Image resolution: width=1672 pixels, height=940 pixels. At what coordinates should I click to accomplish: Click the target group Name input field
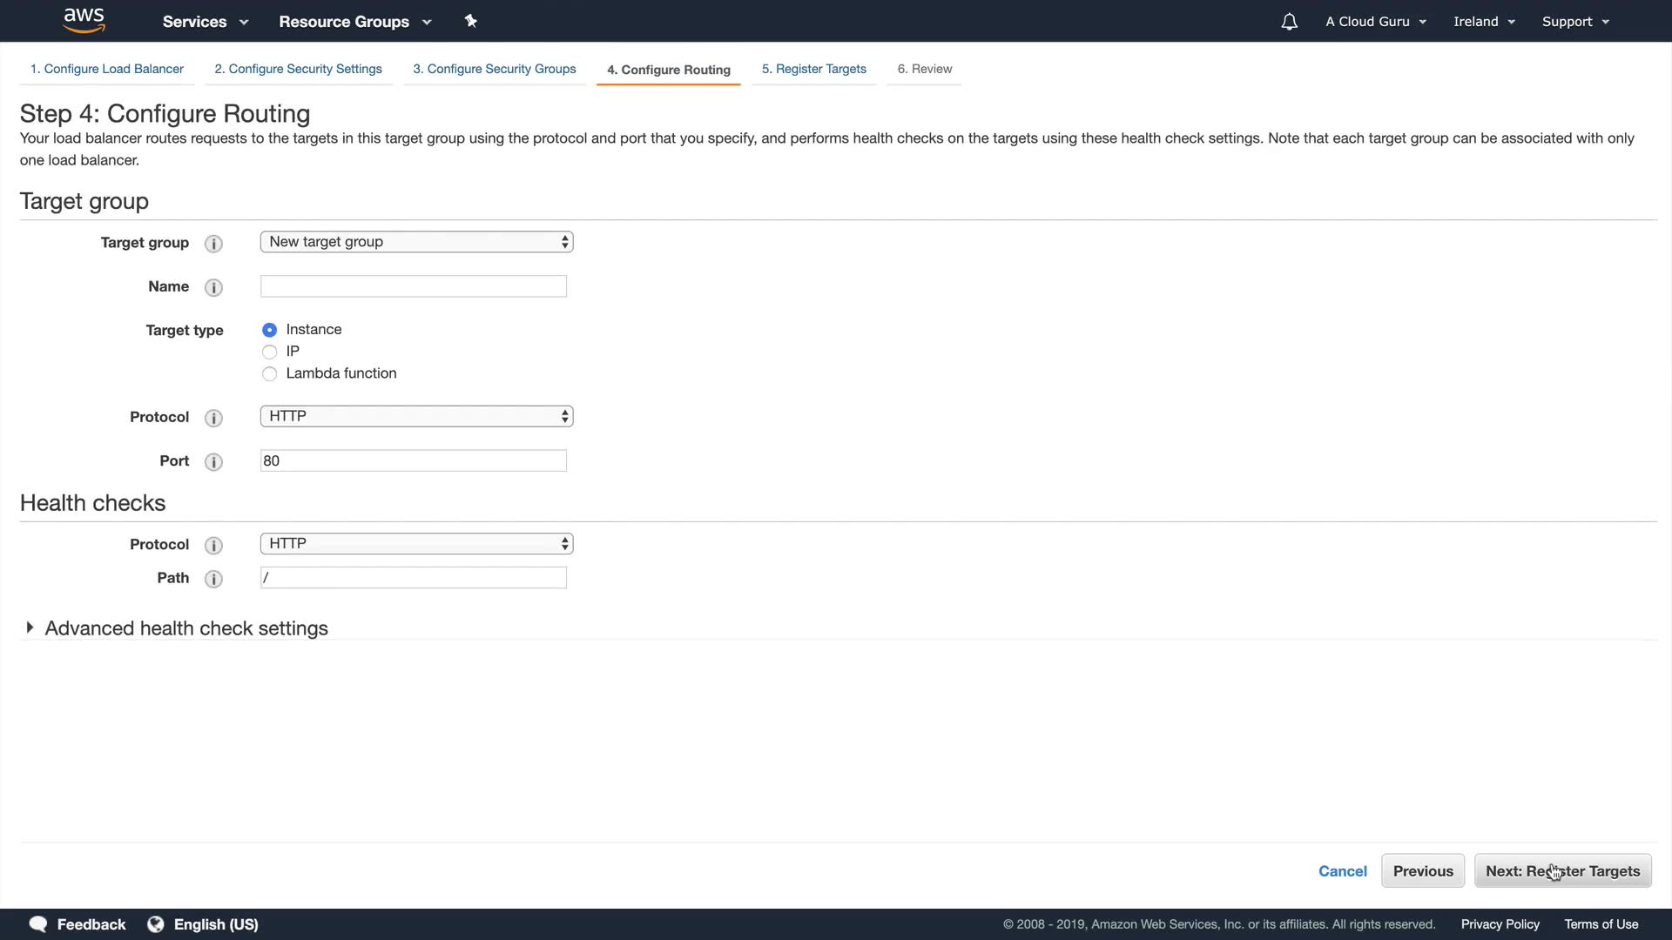[413, 286]
